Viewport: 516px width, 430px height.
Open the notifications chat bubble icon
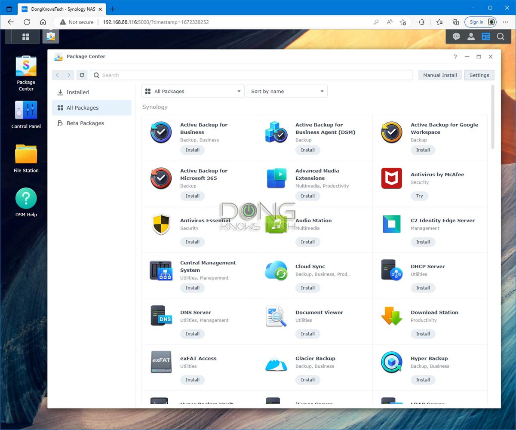pyautogui.click(x=456, y=37)
